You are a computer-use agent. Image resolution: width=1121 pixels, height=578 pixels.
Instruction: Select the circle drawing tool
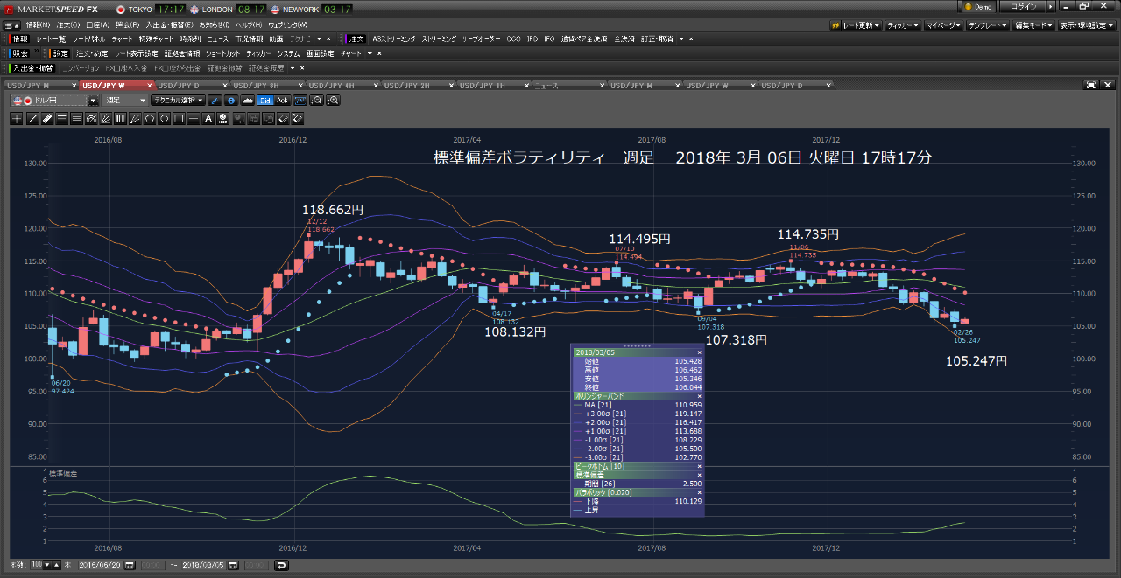pyautogui.click(x=166, y=118)
